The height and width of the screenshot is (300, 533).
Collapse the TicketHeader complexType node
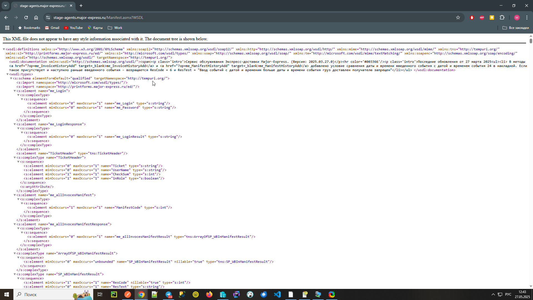(x=15, y=157)
